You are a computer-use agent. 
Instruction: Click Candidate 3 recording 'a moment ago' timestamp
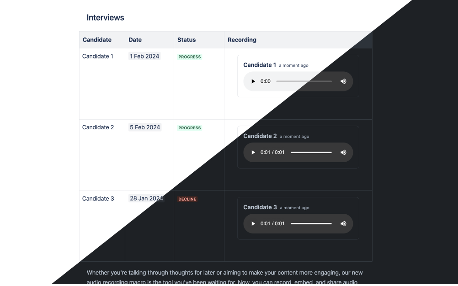pyautogui.click(x=294, y=208)
